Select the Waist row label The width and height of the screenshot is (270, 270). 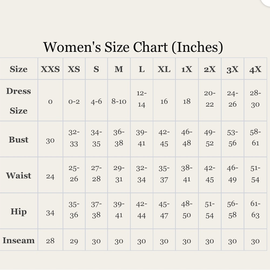coord(19,175)
